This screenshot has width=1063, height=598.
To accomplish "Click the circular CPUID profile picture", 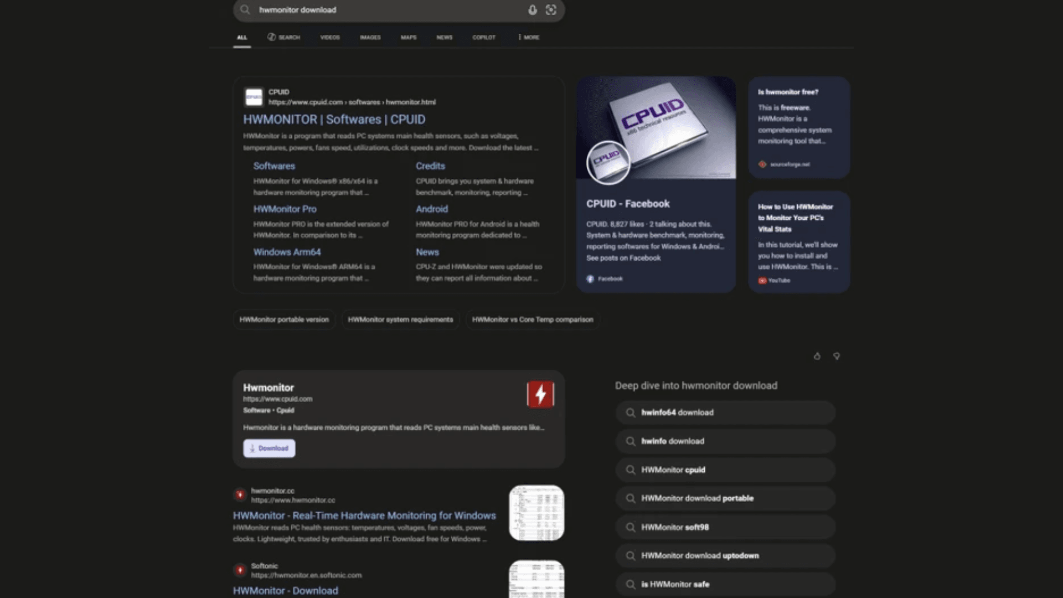I will coord(608,163).
